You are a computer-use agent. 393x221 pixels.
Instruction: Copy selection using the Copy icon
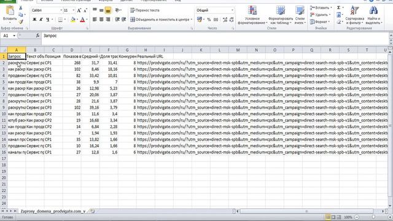21,15
